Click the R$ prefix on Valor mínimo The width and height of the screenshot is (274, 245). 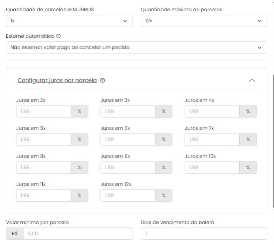[15, 233]
